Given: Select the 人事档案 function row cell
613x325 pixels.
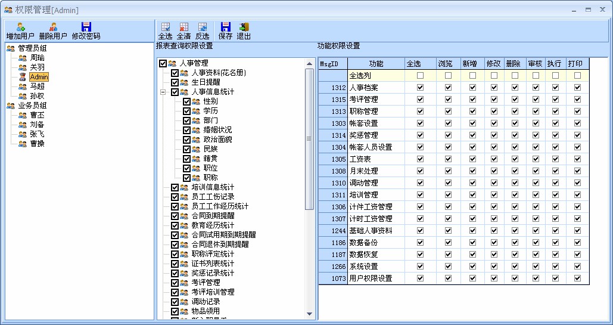Looking at the screenshot, I should [x=375, y=88].
